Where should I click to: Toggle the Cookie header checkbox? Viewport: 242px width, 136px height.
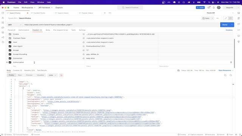click(x=10, y=34)
